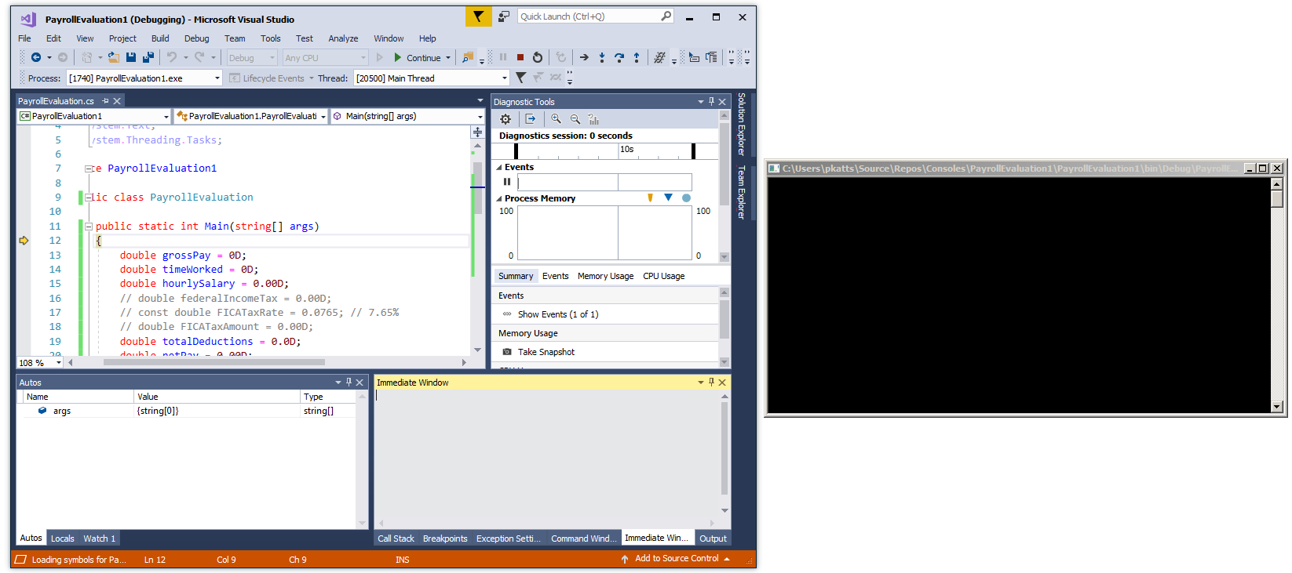Switch to the Watch 1 tab

coord(99,539)
